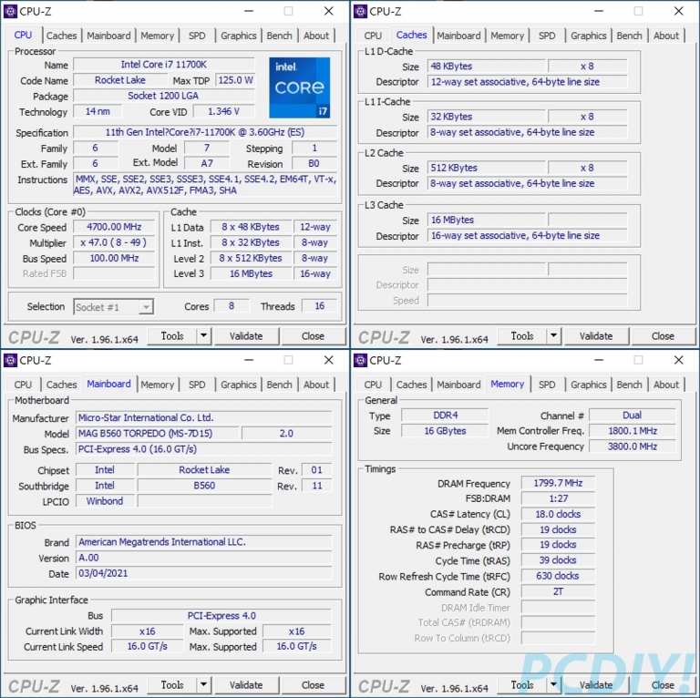700x698 pixels.
Task: Select SPD tab in Caches window
Action: [547, 36]
